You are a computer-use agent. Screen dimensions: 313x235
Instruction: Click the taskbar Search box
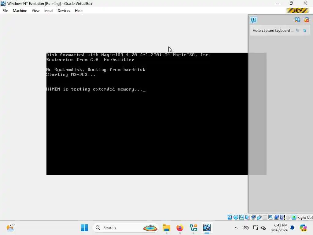tap(126, 228)
